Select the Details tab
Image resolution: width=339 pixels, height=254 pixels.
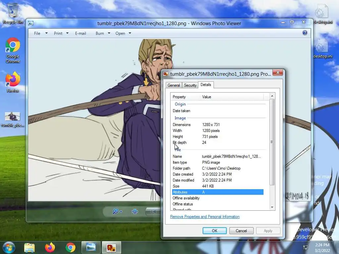(x=206, y=85)
